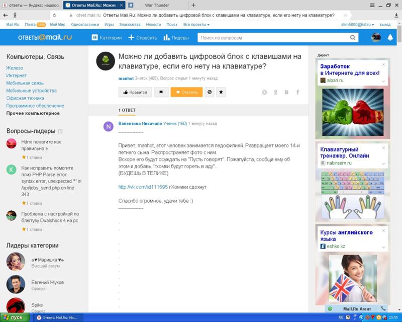Switch to the War Thunder tab
Viewport: 402px width, 322px height.
click(157, 5)
